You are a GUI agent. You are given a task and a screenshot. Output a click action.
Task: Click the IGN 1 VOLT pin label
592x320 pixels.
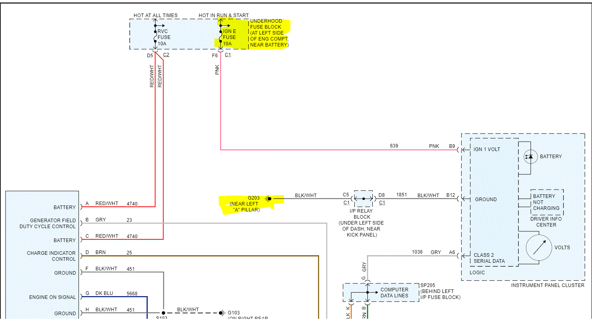coord(487,149)
